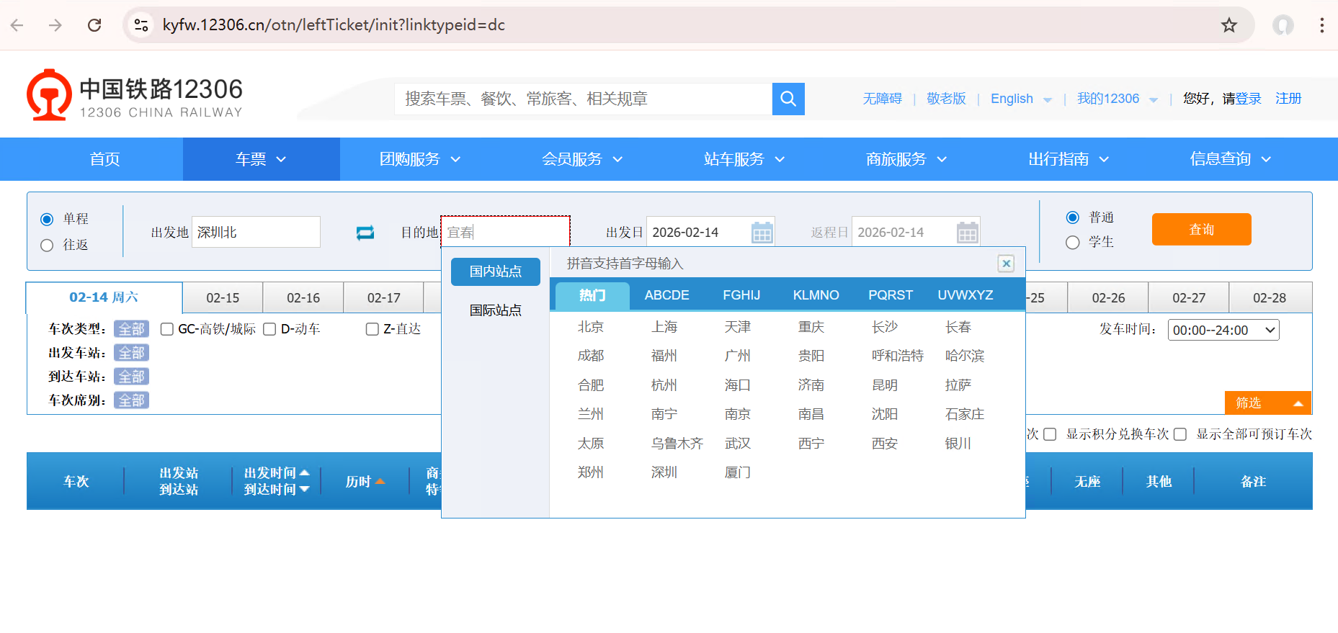1338x633 pixels.
Task: Click the site search text box
Action: 583,99
